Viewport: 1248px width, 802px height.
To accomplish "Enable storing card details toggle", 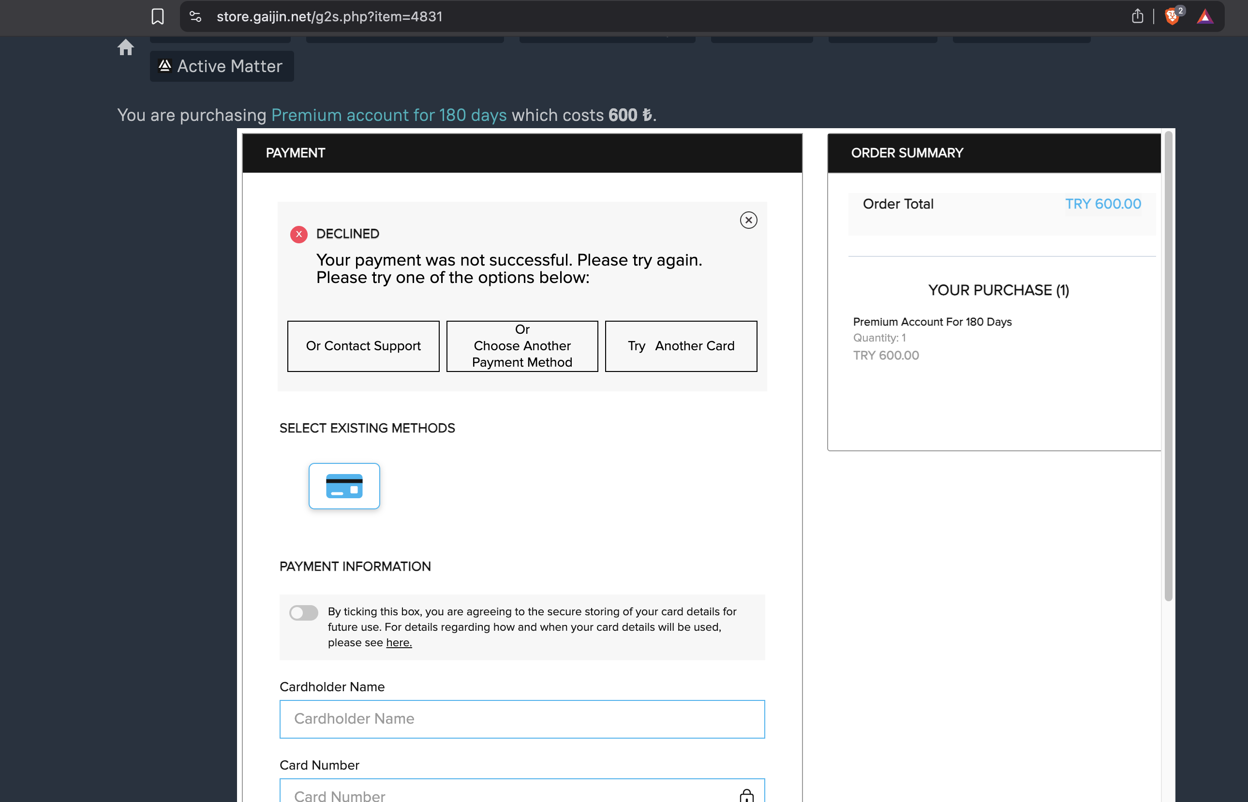I will (304, 613).
